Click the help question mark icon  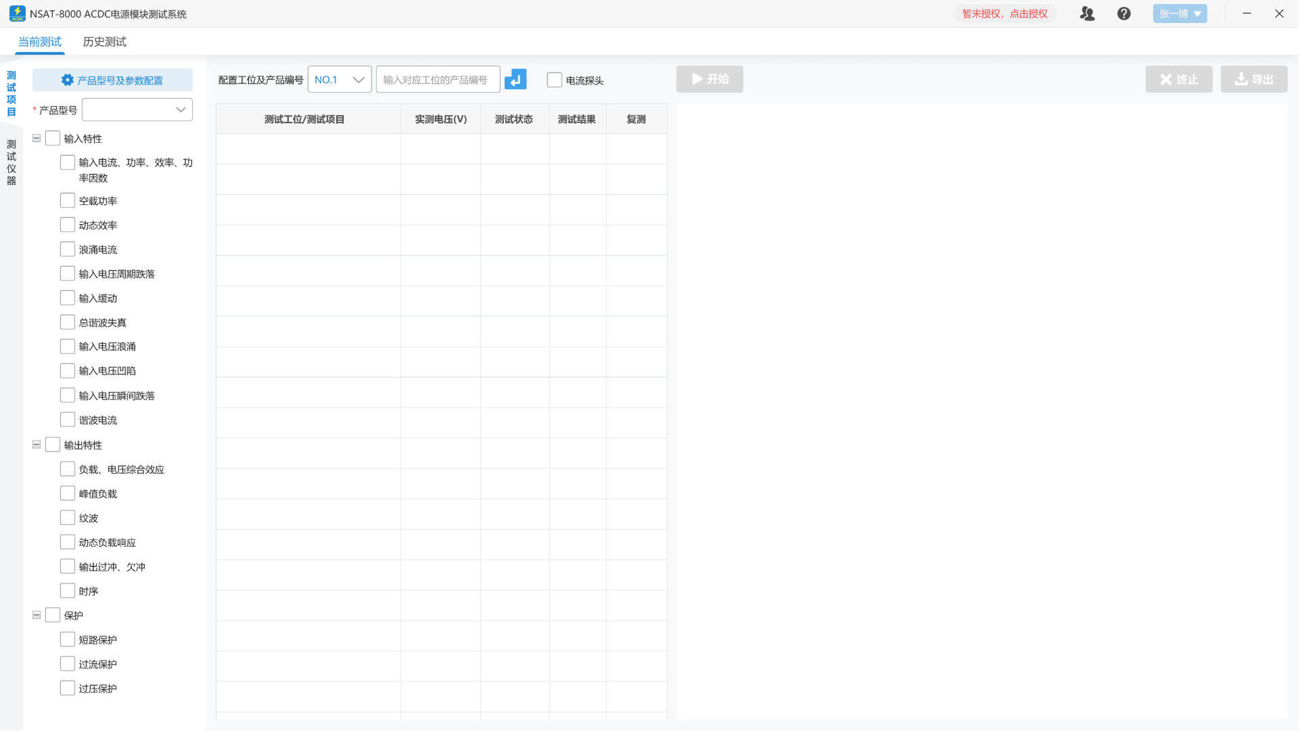(x=1124, y=14)
